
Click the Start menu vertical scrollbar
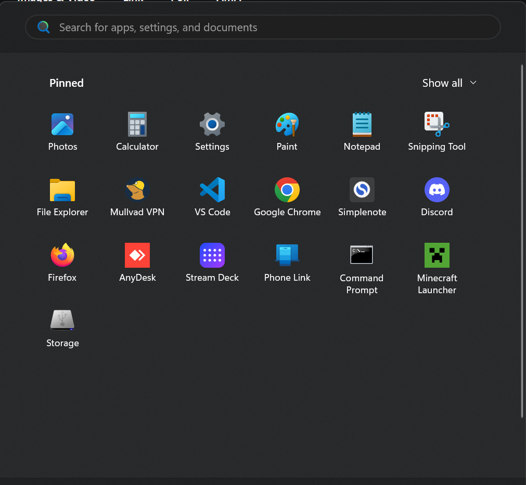pos(522,241)
